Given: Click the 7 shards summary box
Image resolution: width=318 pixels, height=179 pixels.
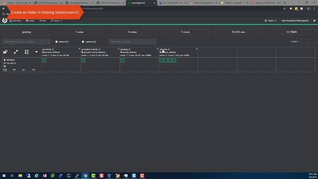Looking at the screenshot, I should tap(185, 32).
